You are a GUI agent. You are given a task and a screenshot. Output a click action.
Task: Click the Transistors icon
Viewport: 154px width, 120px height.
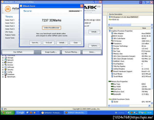tap(112, 43)
